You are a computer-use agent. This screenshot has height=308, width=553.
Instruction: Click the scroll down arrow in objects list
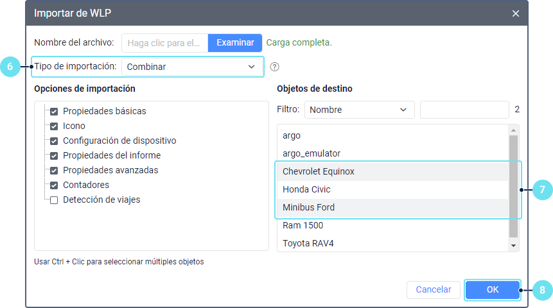[x=513, y=246]
